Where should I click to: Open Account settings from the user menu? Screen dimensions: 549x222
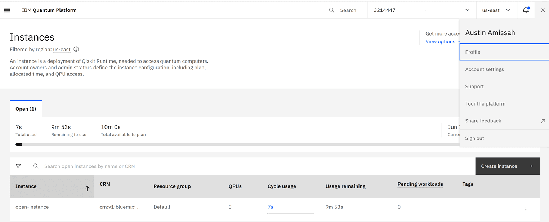pos(504,69)
